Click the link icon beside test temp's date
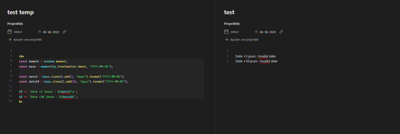 [64, 32]
